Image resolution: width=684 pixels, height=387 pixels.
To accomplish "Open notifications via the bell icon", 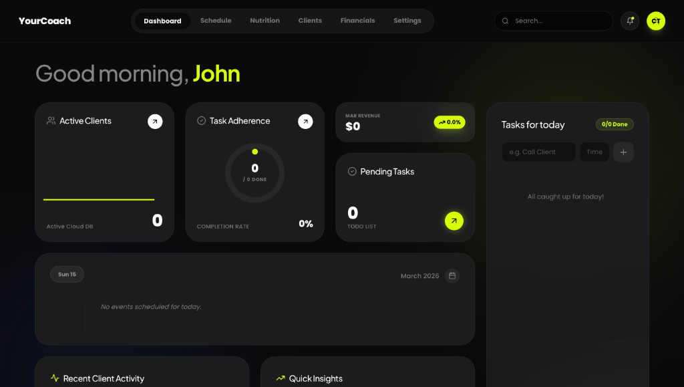I will tap(629, 21).
